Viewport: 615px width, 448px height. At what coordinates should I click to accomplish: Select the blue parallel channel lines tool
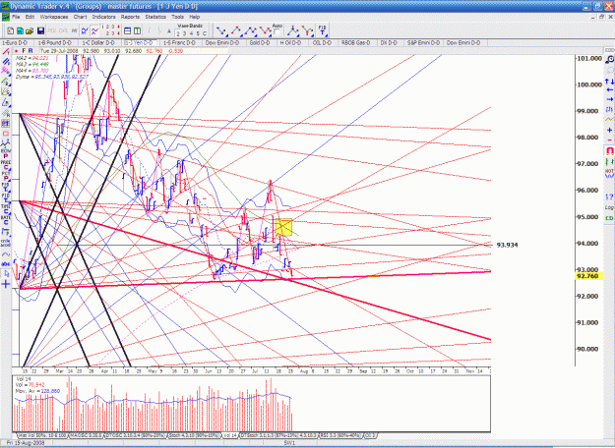[6, 62]
